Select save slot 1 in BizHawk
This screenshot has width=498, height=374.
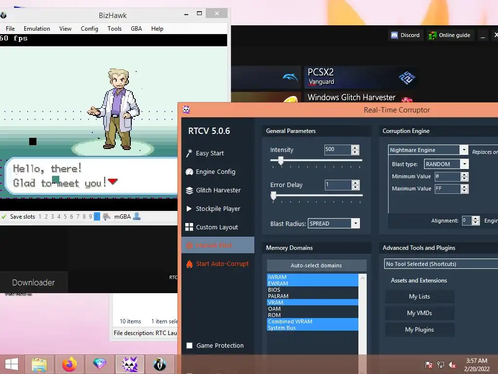point(40,217)
